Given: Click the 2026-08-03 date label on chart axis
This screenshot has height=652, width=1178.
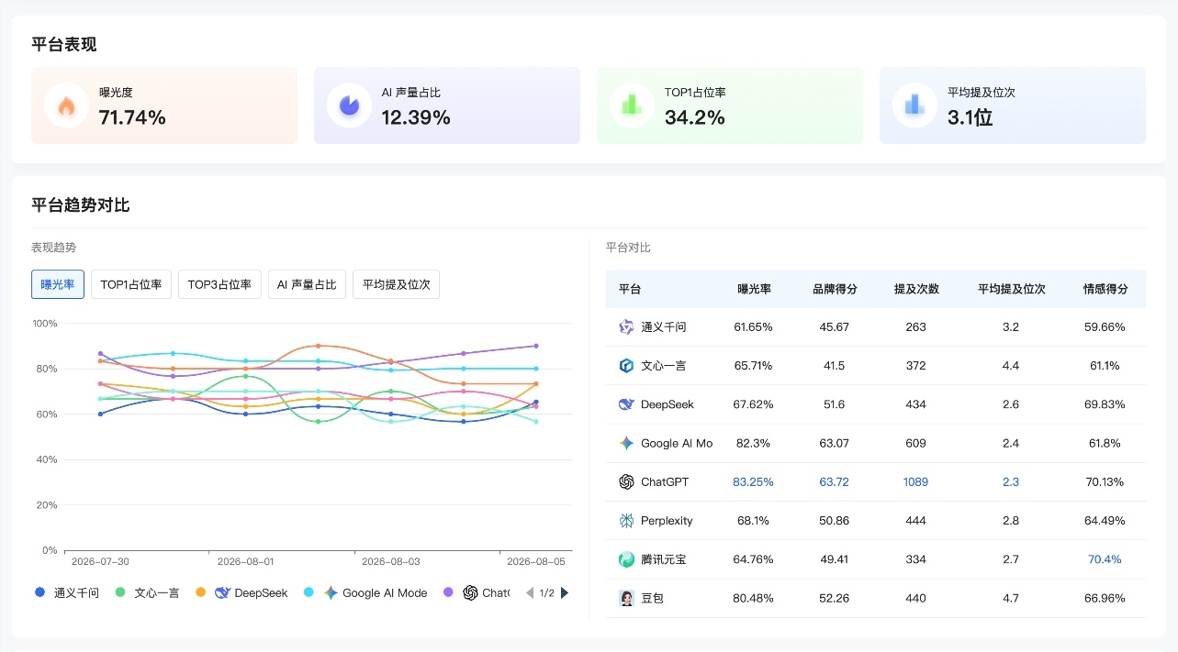Looking at the screenshot, I should click(390, 561).
